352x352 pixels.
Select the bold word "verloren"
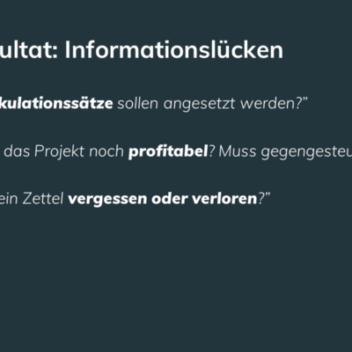[224, 199]
